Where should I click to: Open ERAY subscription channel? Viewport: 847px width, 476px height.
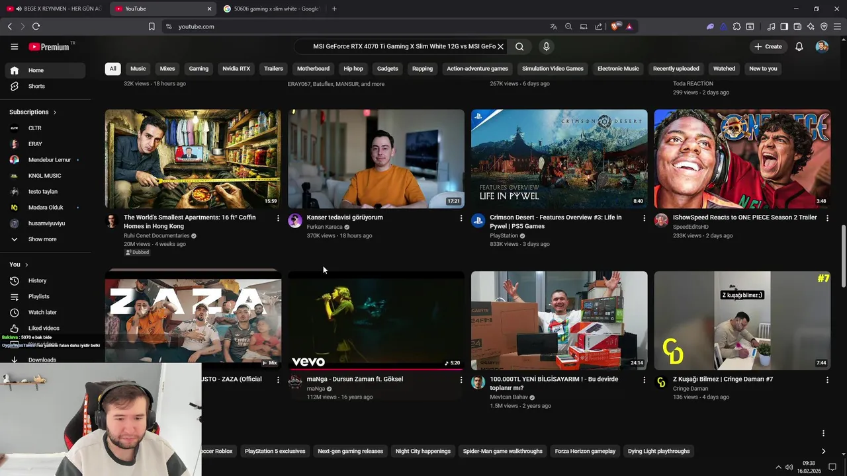[46, 144]
